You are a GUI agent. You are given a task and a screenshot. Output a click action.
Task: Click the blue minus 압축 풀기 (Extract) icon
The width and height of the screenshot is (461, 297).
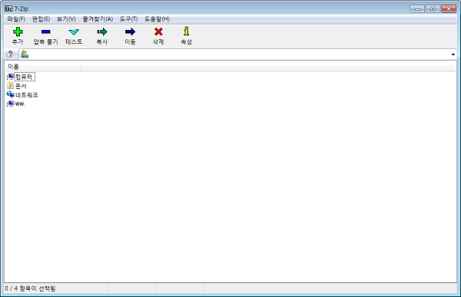coord(46,31)
